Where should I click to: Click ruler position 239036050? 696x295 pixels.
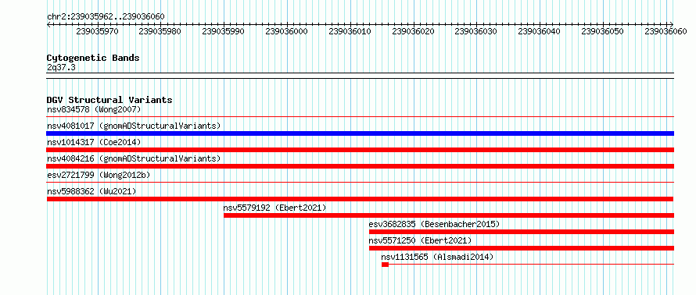pos(602,31)
